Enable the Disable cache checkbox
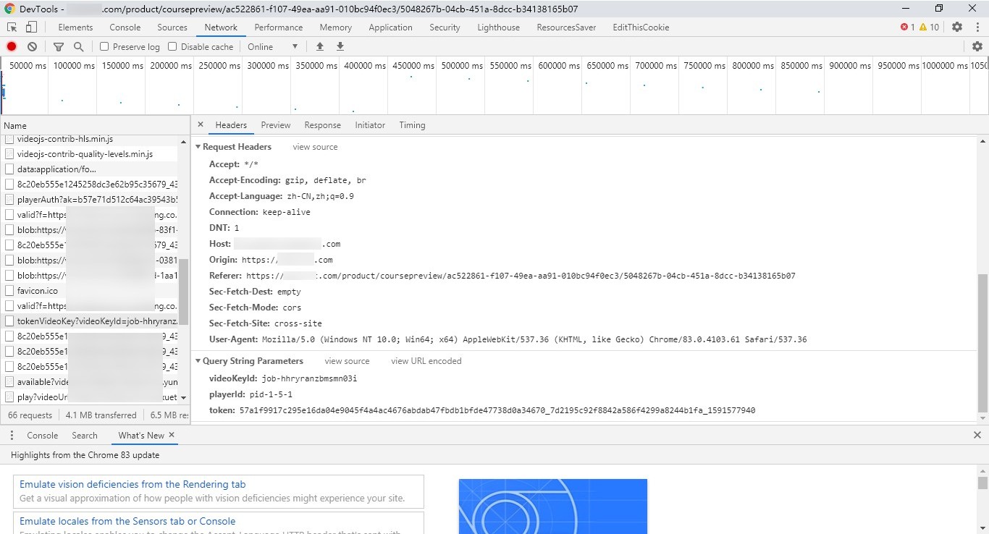The height and width of the screenshot is (534, 989). pos(172,46)
